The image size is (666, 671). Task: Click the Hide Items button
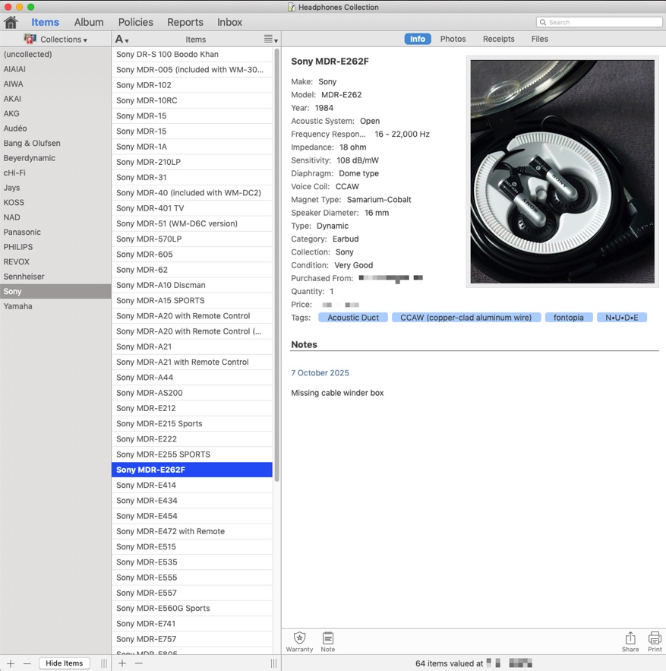[64, 663]
